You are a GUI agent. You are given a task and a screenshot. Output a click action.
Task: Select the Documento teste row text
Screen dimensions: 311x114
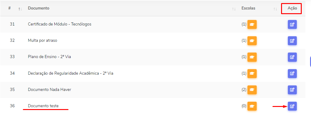[x=43, y=106]
